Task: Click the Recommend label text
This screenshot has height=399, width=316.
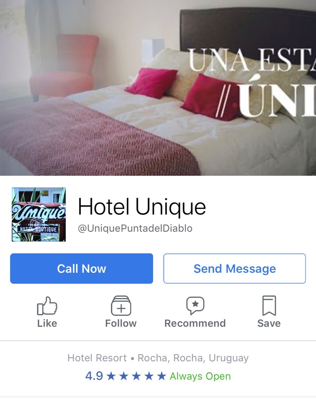Action: [195, 323]
